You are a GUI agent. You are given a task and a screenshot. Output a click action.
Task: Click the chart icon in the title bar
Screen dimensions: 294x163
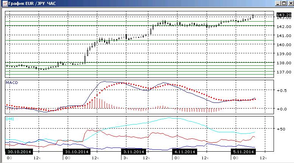click(x=5, y=3)
